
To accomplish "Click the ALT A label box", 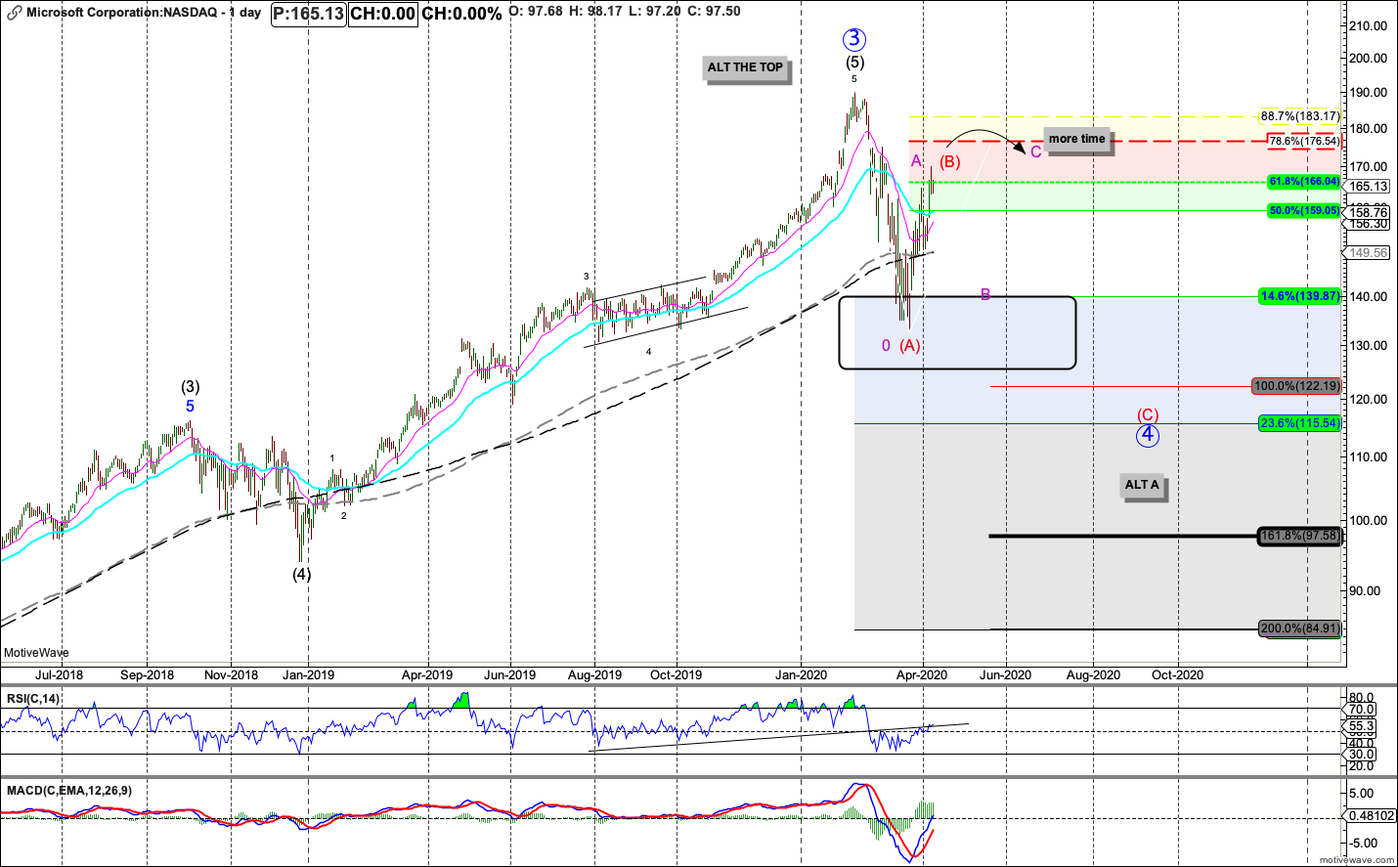I will point(1142,485).
